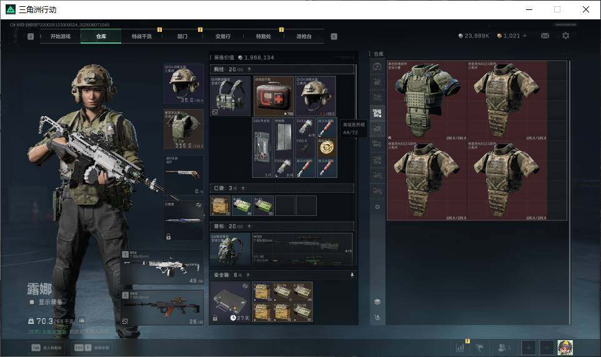The width and height of the screenshot is (601, 357).
Task: Click the Ctrl F shortcut button
Action: click(x=92, y=348)
